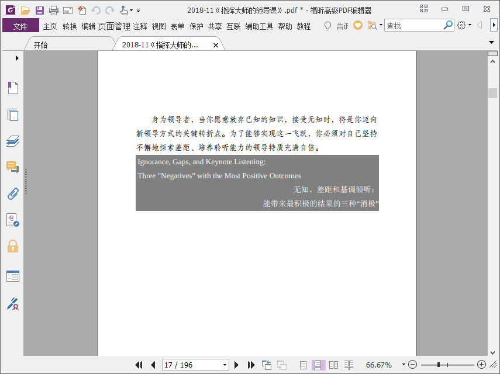
Task: Open the Security lock panel
Action: pyautogui.click(x=13, y=246)
